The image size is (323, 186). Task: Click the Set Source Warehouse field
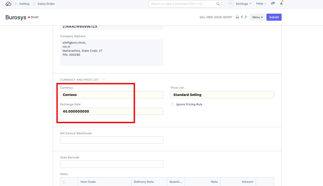coord(111,140)
